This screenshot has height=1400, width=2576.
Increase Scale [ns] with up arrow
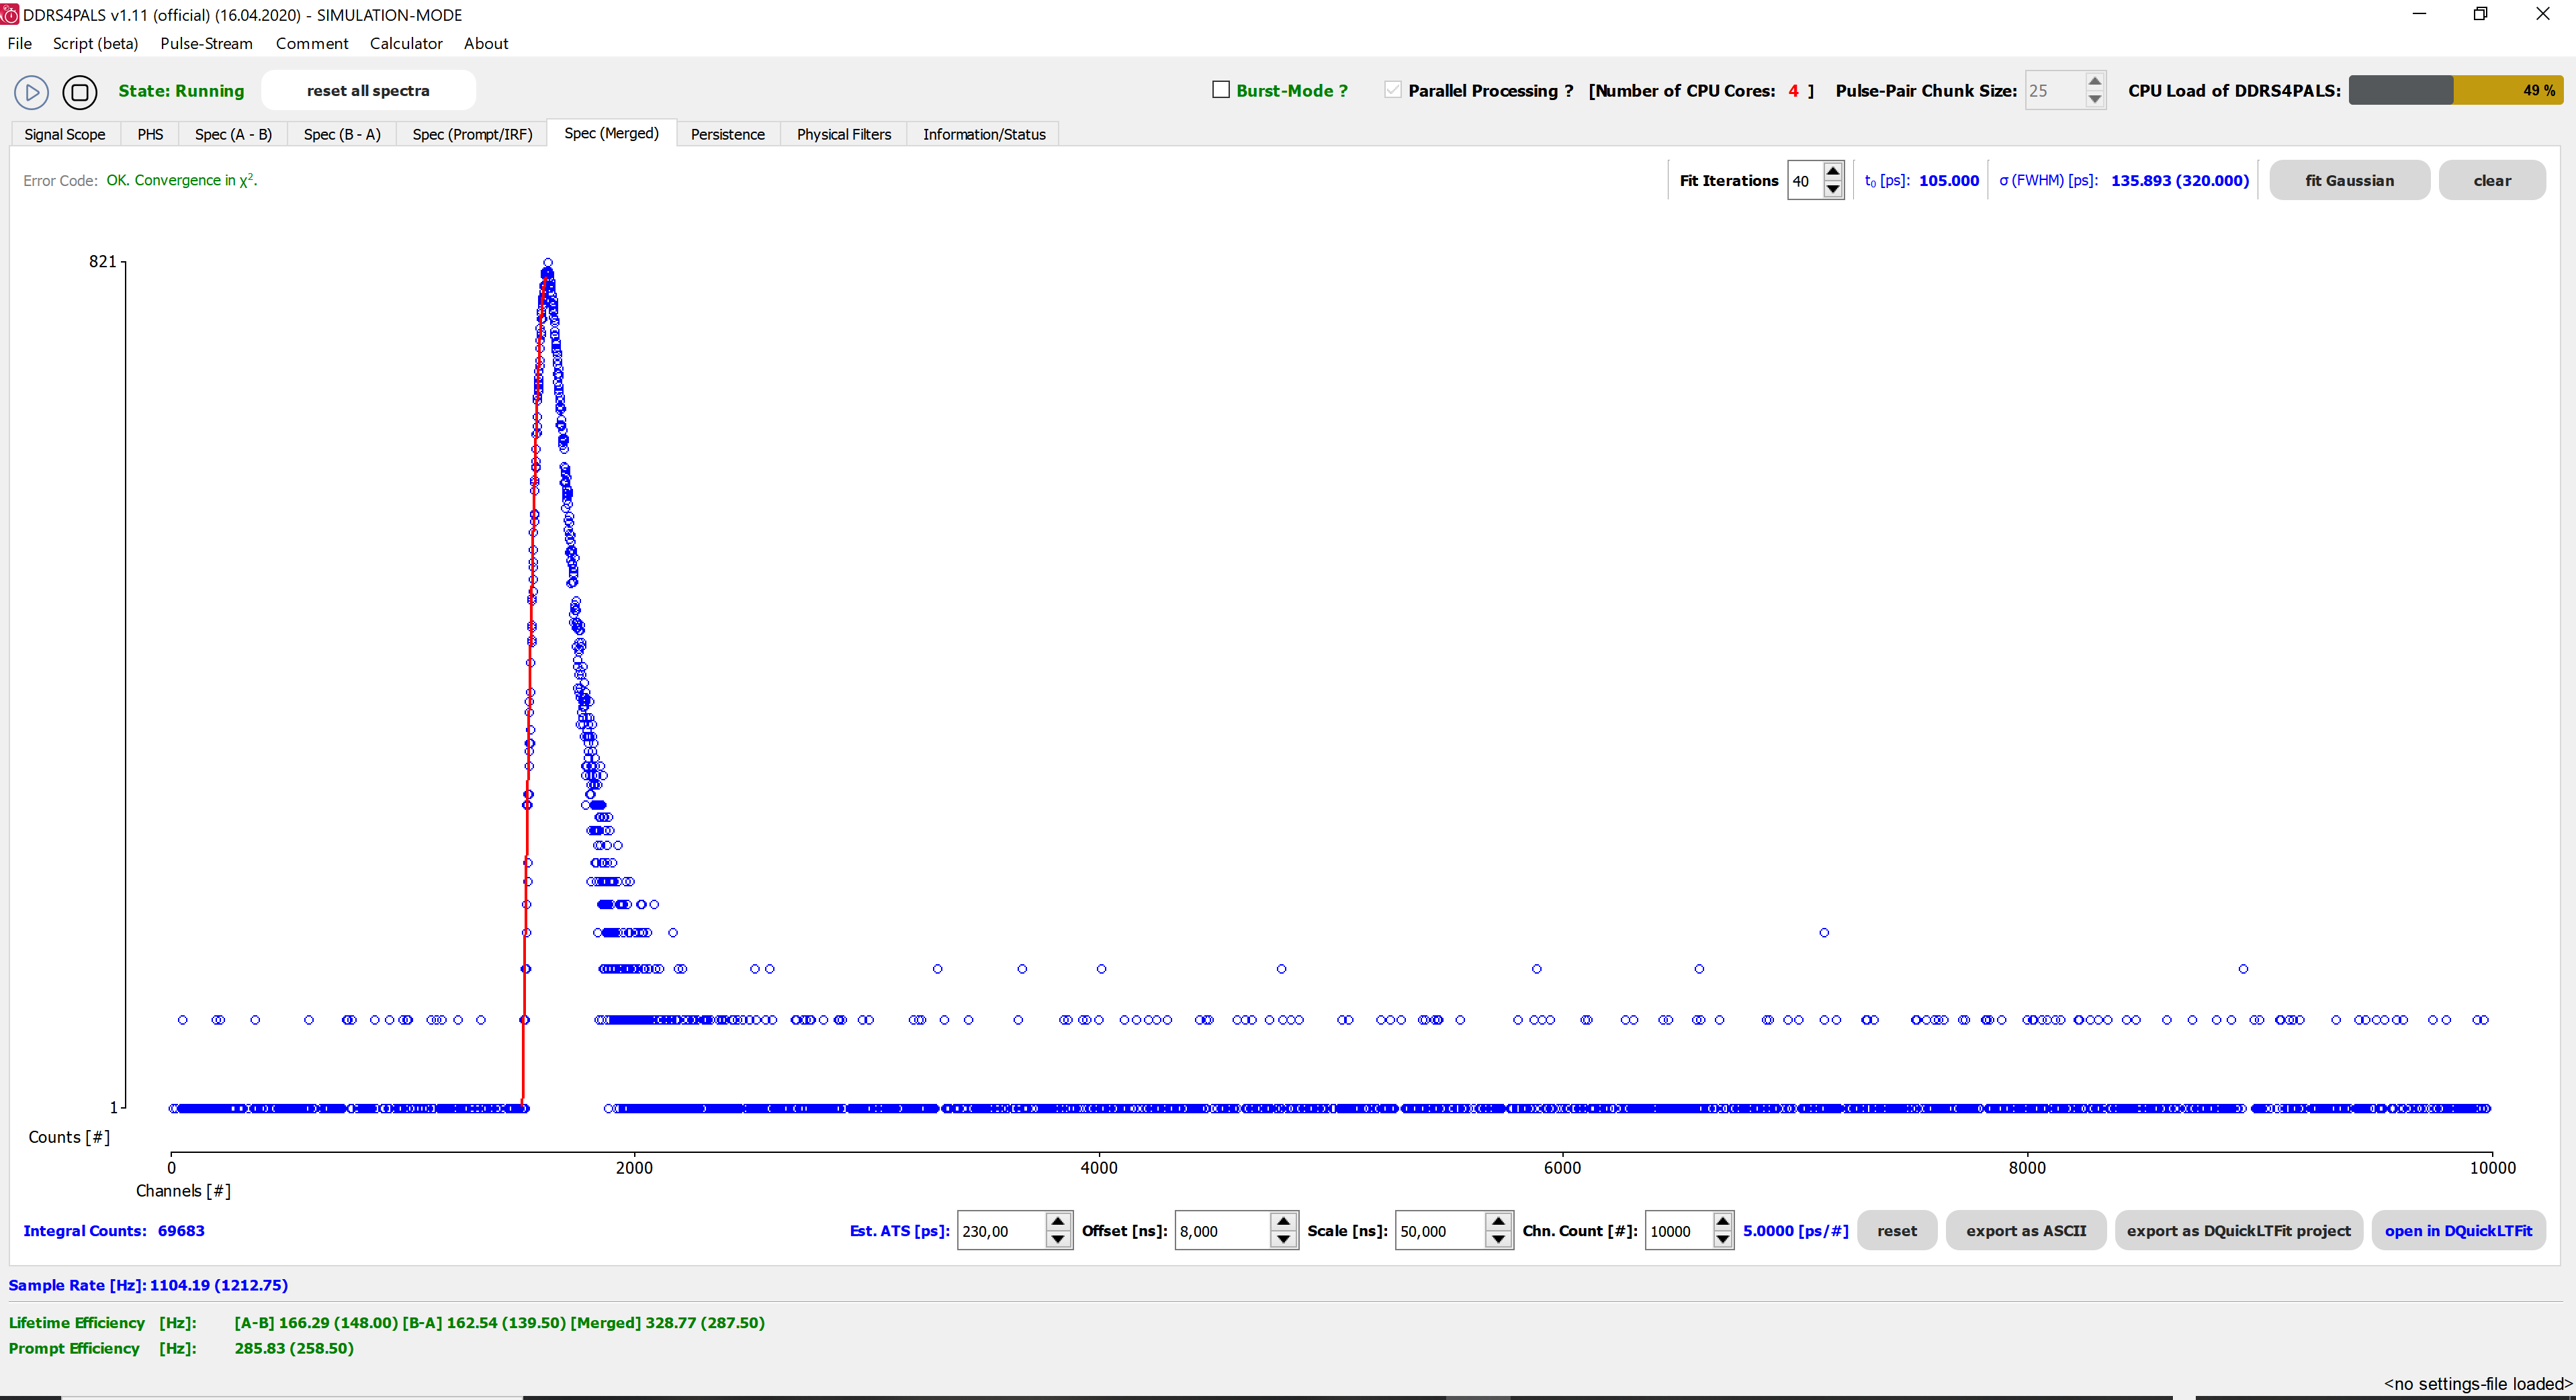pos(1498,1222)
